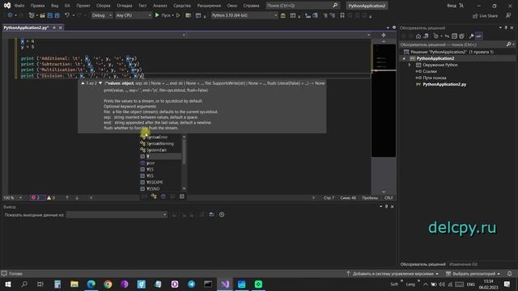Click Выбрать репозиторий button
The width and height of the screenshot is (518, 291).
click(x=473, y=273)
